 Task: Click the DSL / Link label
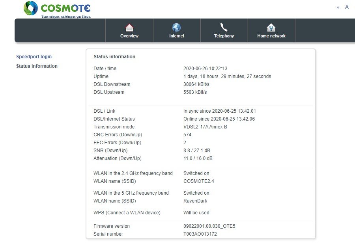pyautogui.click(x=105, y=111)
